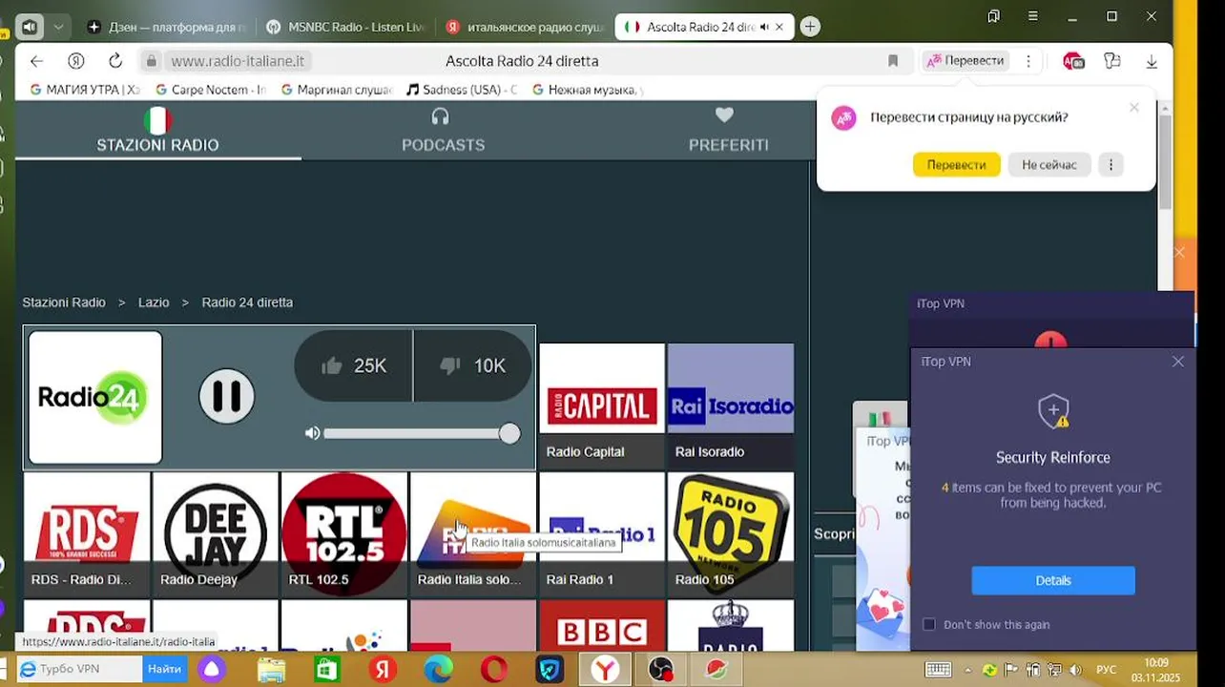This screenshot has width=1225, height=687.
Task: Click Details in iTop VPN window
Action: [1053, 580]
